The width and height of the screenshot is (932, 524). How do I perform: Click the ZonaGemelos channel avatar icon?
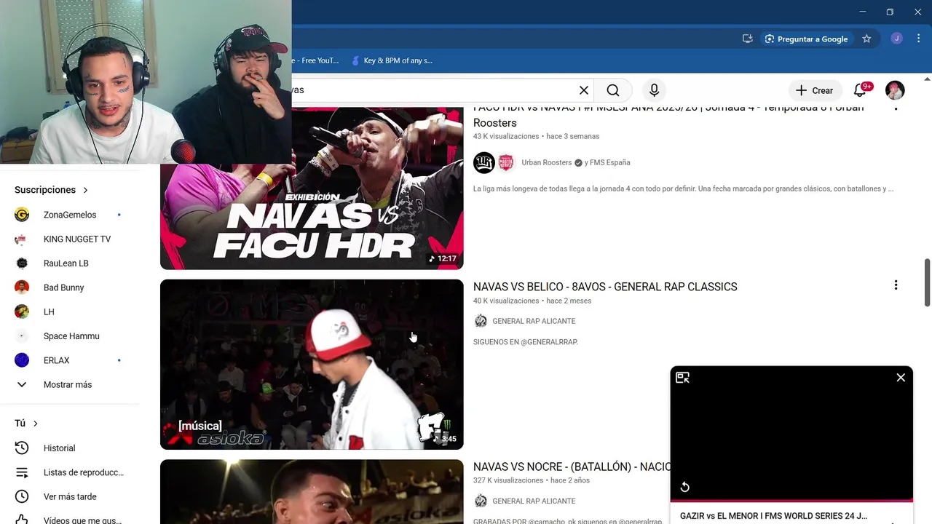tap(22, 215)
